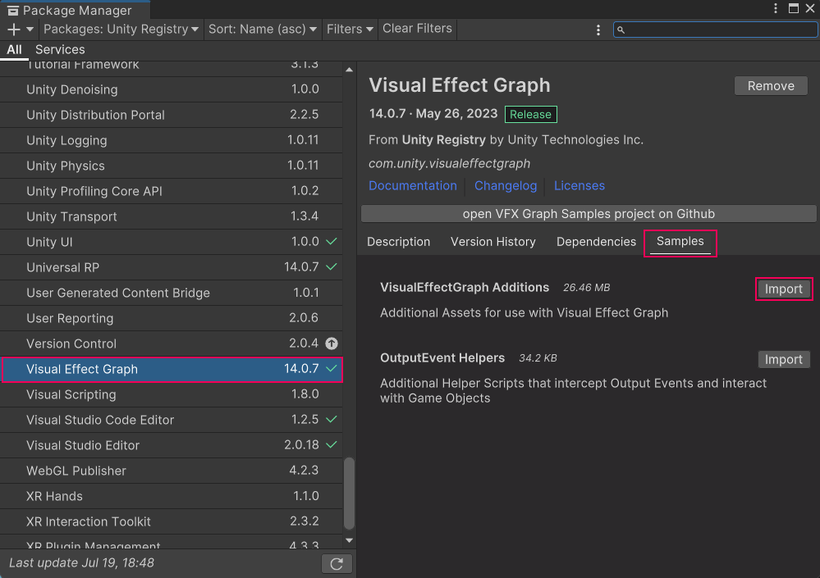The image size is (820, 578).
Task: Click the window kebab menu in title bar
Action: pyautogui.click(x=776, y=9)
